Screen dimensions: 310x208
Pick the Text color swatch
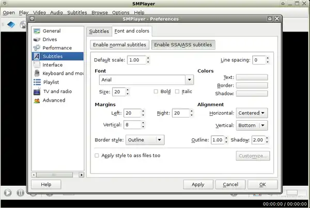tap(252, 77)
